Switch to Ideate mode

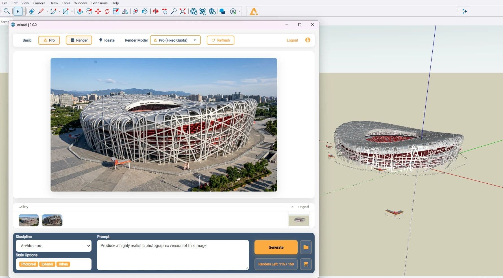pos(107,40)
